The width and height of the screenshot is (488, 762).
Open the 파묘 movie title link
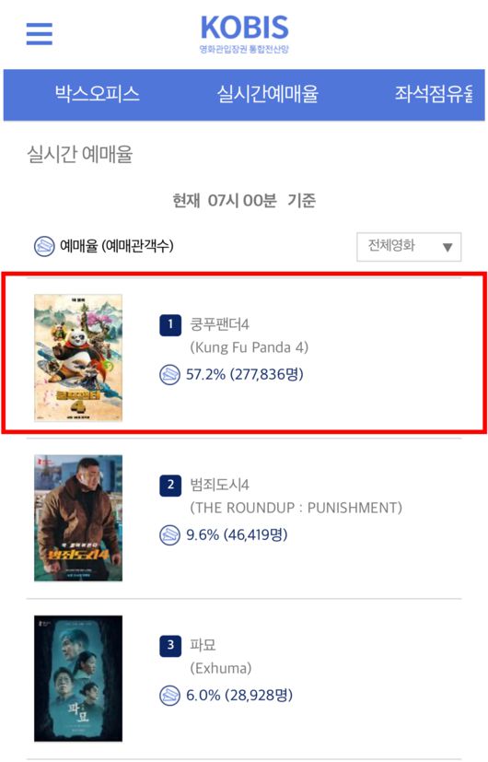pyautogui.click(x=203, y=645)
